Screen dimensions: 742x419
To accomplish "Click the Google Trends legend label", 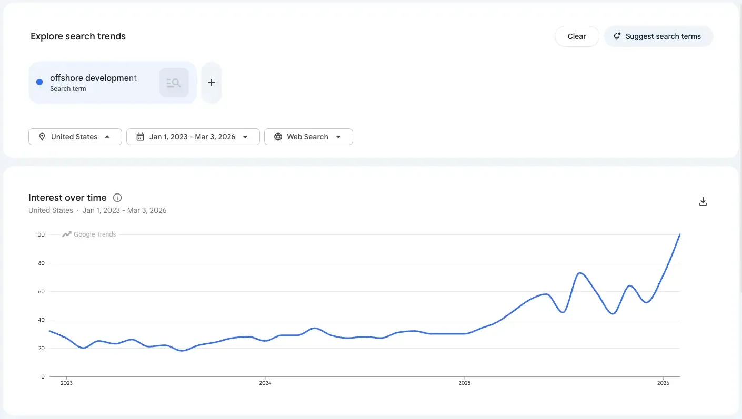I will [95, 234].
